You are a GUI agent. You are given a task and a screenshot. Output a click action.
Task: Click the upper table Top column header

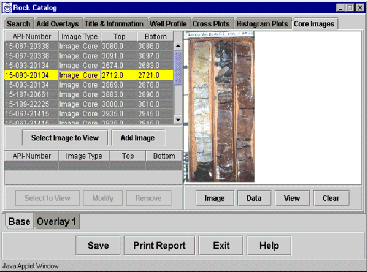pos(119,37)
